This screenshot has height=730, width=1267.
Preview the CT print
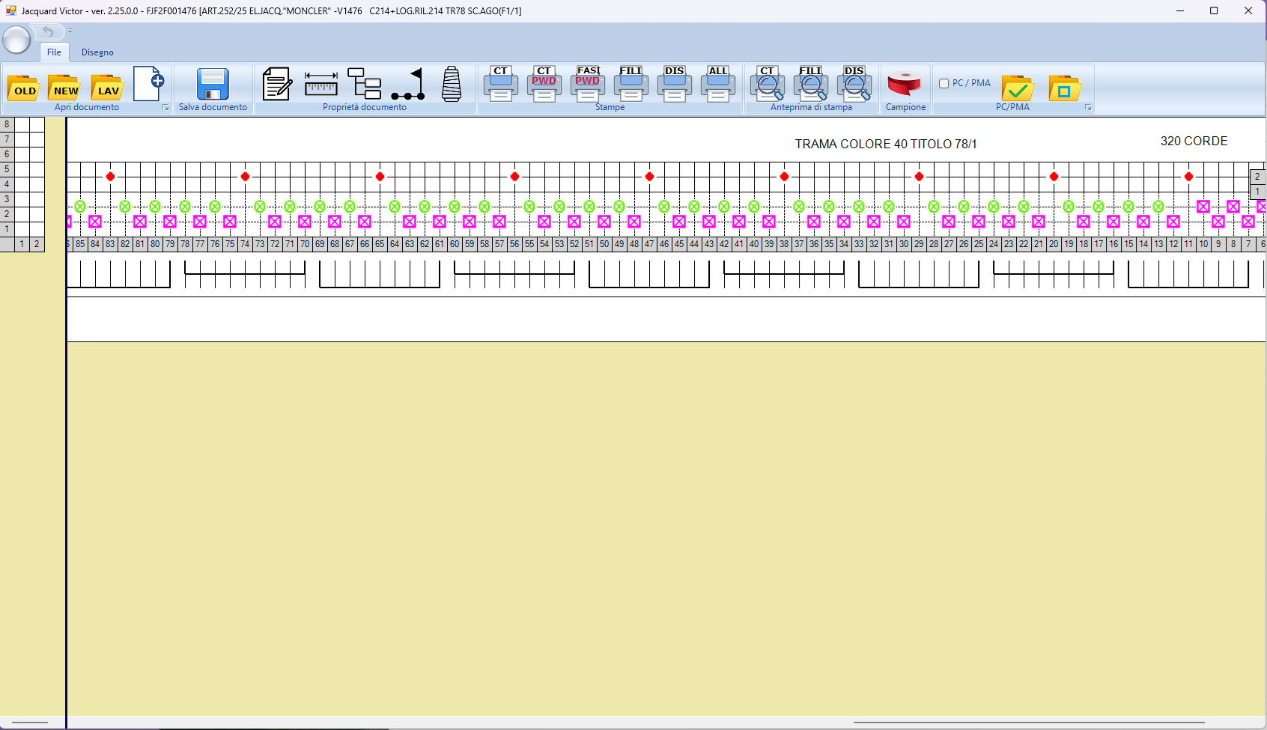(768, 84)
